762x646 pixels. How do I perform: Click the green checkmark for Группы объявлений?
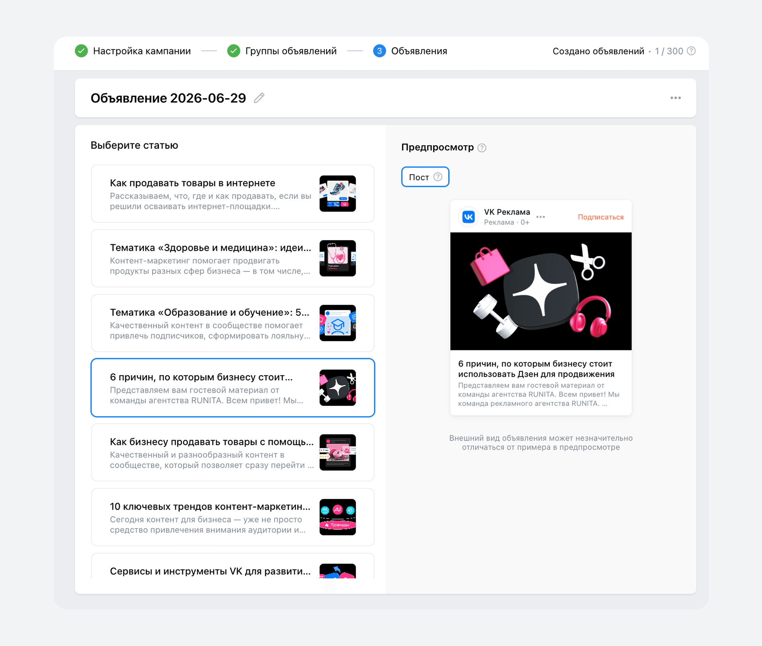(234, 51)
